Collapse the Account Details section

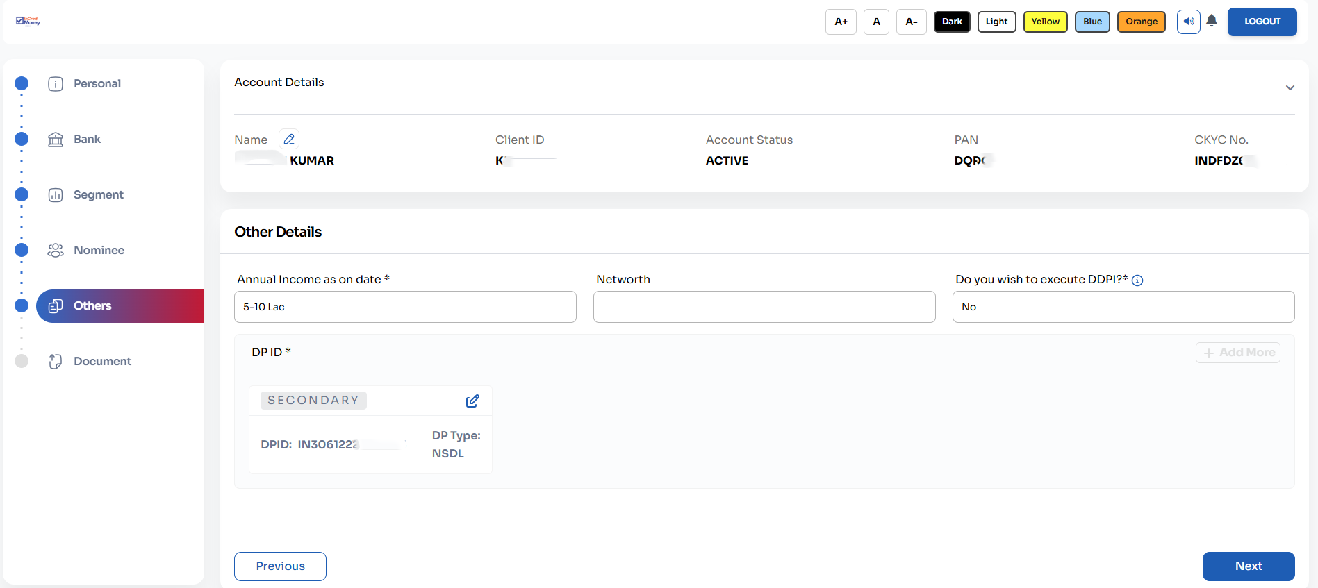(x=1290, y=87)
